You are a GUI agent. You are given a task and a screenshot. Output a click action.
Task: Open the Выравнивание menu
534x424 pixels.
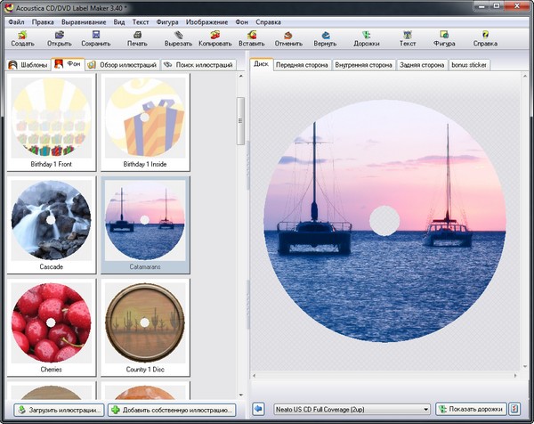click(85, 20)
